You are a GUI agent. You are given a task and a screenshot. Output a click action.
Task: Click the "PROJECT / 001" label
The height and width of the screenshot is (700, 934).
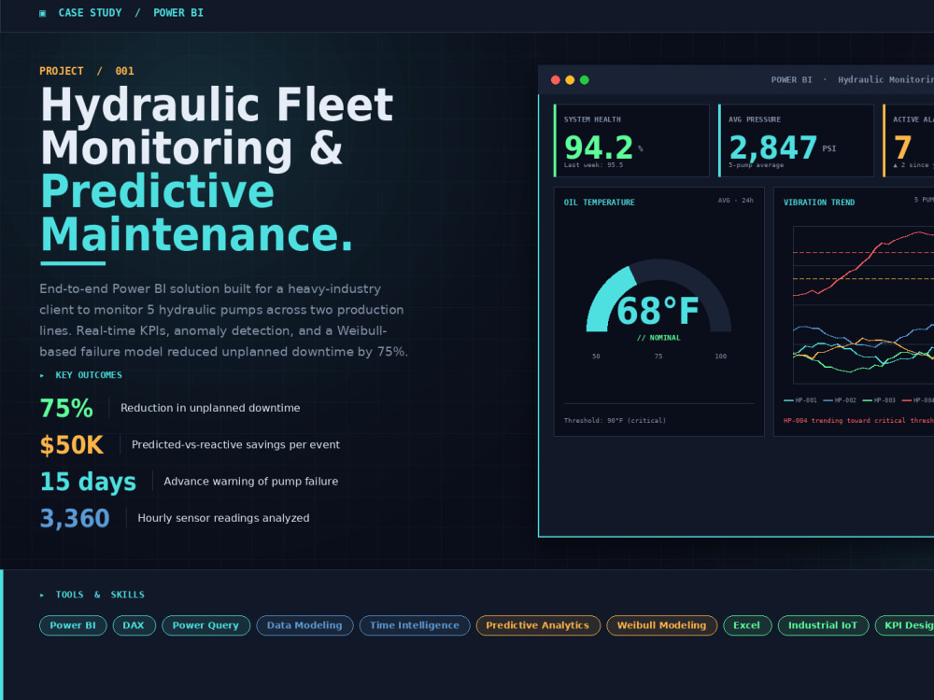pos(87,71)
